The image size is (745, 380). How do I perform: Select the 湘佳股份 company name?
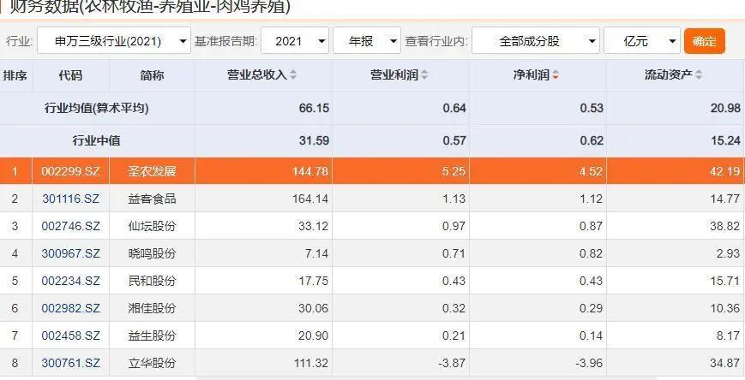pyautogui.click(x=152, y=308)
